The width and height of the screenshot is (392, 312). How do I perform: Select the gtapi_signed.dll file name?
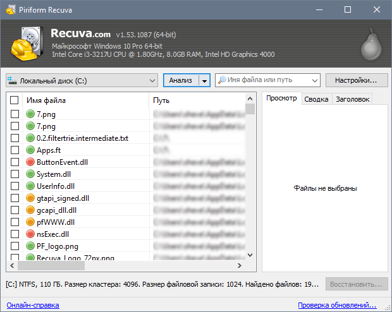pyautogui.click(x=63, y=198)
